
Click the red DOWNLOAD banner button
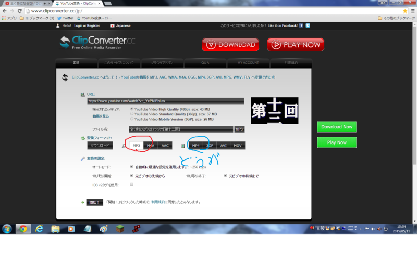230,45
